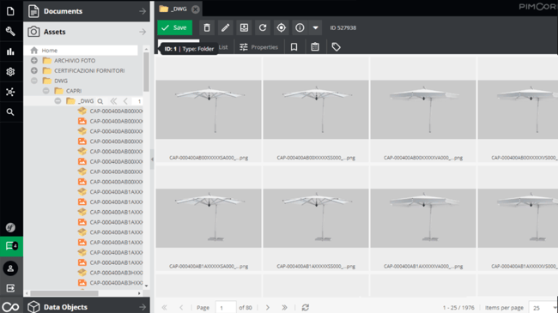Click the reload icon beside the download icon
Image resolution: width=558 pixels, height=313 pixels.
coord(263,27)
